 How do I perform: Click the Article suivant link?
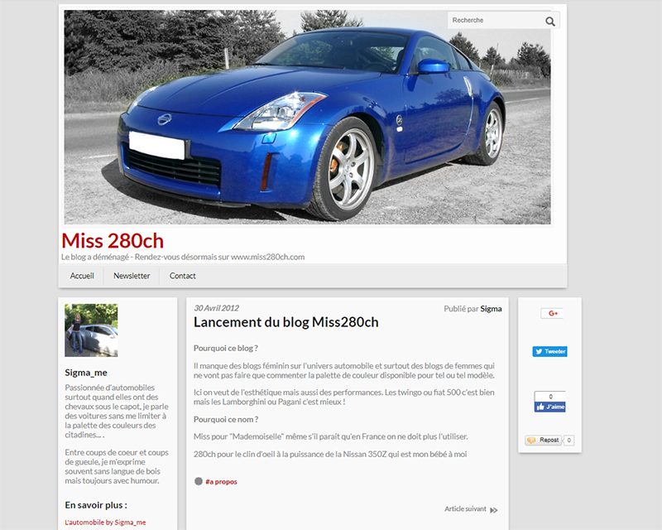[x=465, y=508]
